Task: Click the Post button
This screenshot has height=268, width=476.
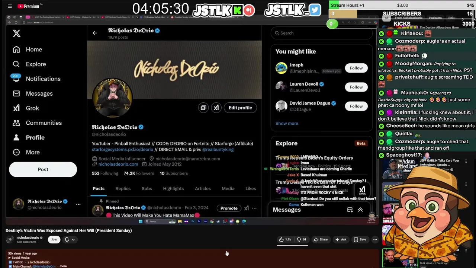Action: [x=43, y=169]
